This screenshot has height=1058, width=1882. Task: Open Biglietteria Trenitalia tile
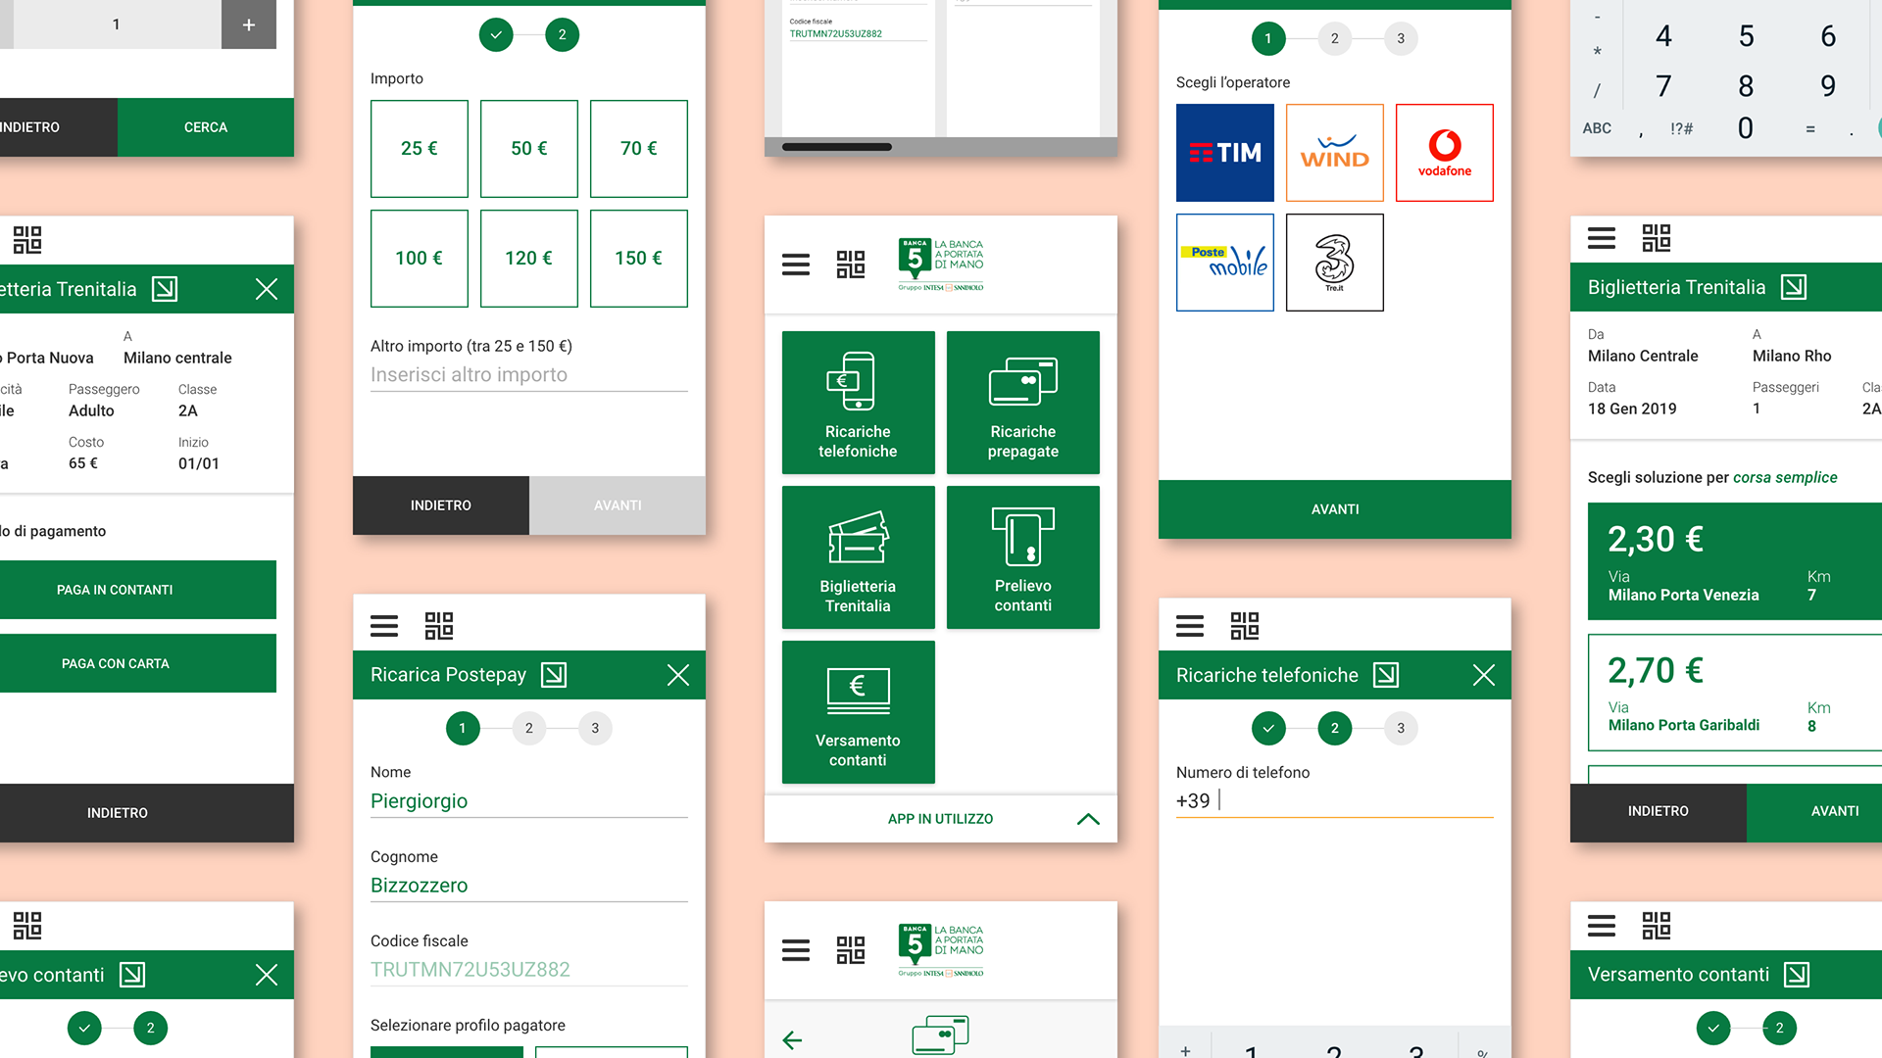(x=858, y=557)
